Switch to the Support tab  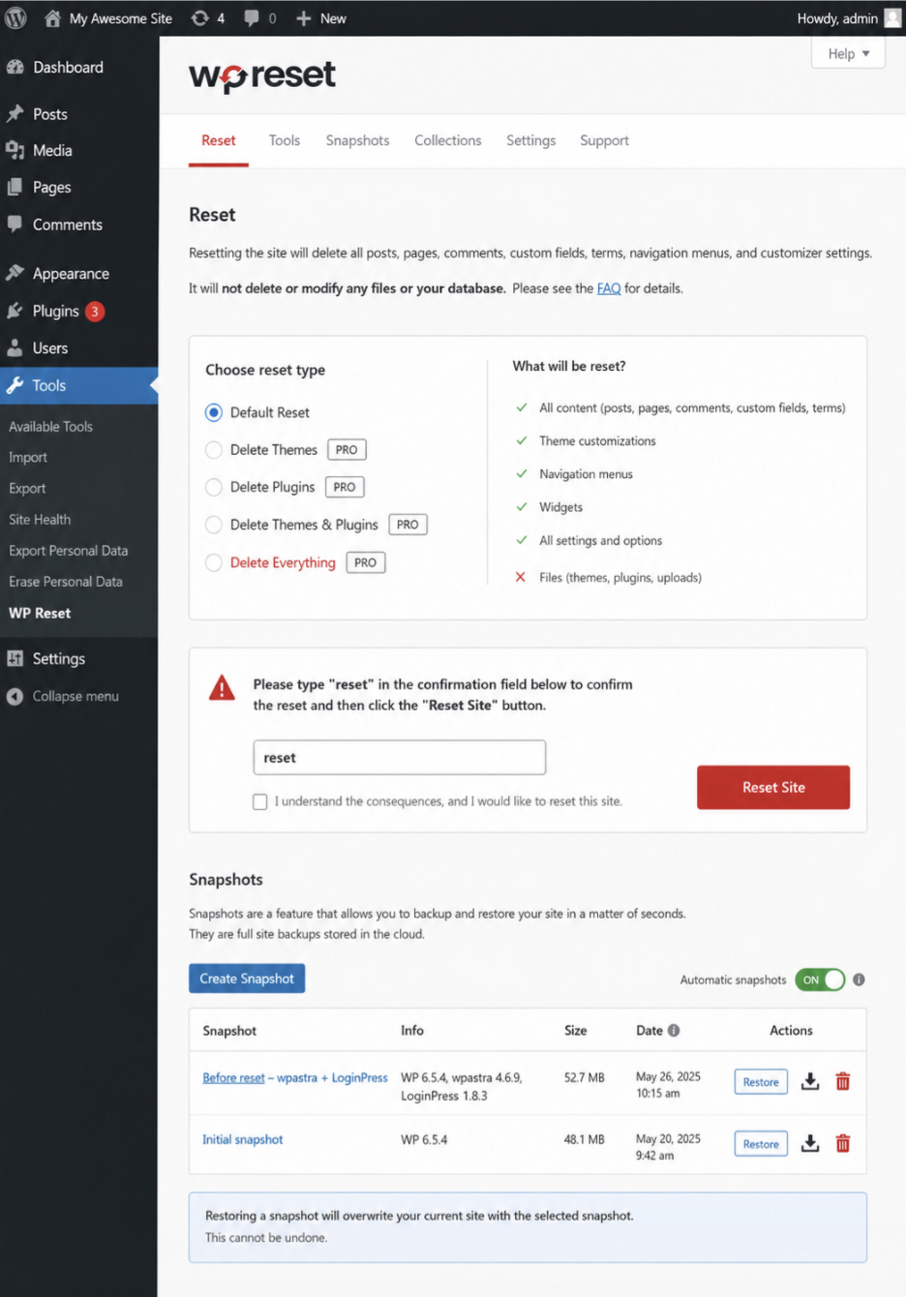(x=604, y=140)
